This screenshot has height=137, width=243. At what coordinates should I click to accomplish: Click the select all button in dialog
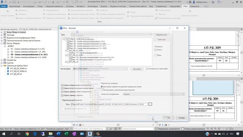coord(161,35)
